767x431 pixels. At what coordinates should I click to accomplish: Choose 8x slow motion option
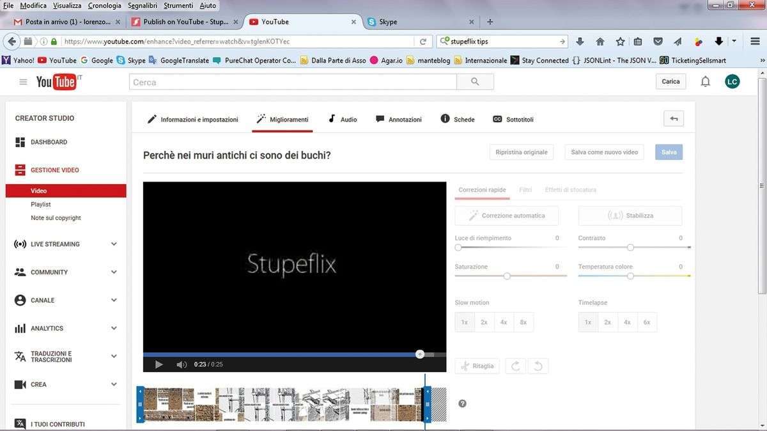pyautogui.click(x=523, y=322)
